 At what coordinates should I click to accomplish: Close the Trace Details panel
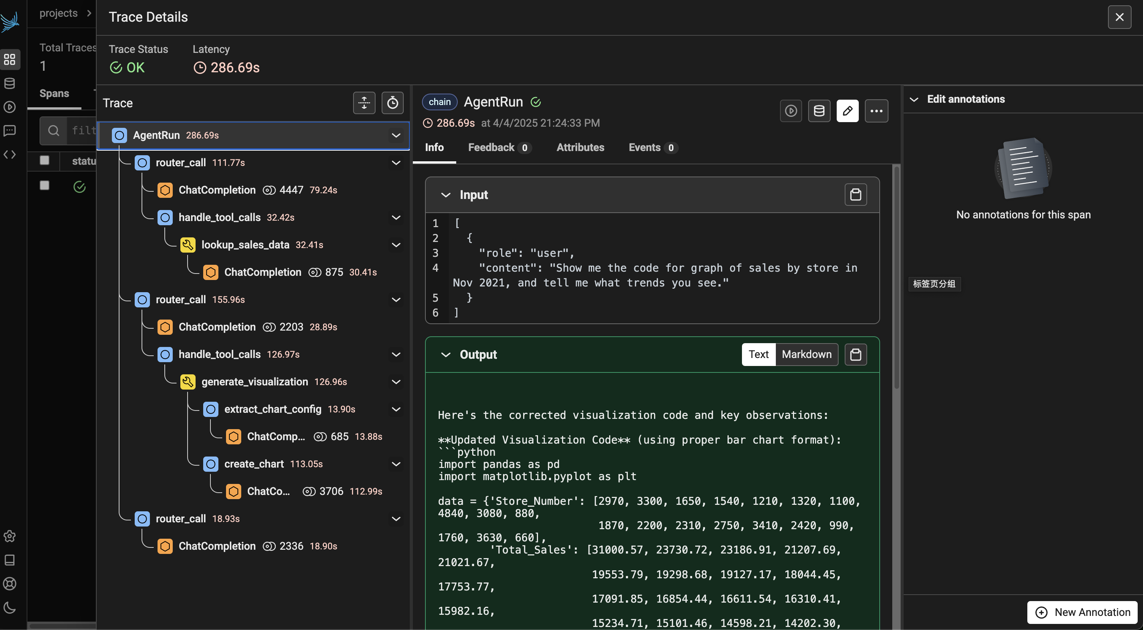coord(1120,17)
